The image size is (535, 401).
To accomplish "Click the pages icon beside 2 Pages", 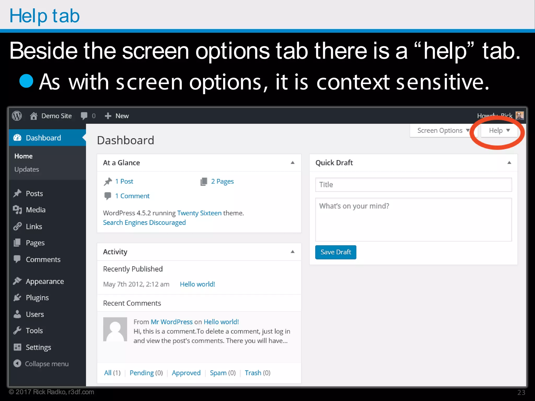I will 204,181.
